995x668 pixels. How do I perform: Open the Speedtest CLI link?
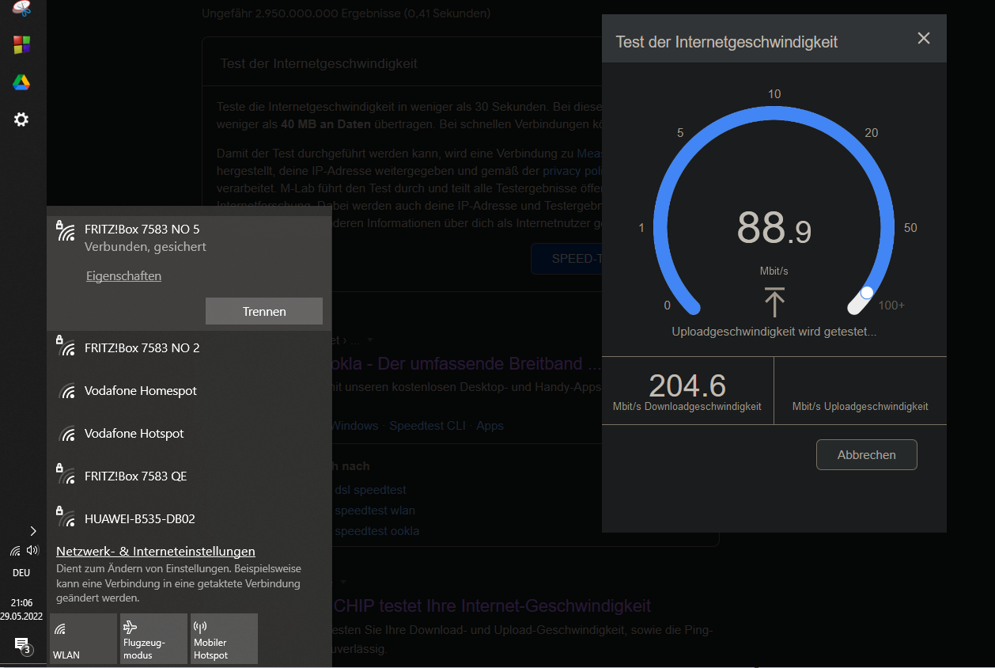pyautogui.click(x=427, y=426)
